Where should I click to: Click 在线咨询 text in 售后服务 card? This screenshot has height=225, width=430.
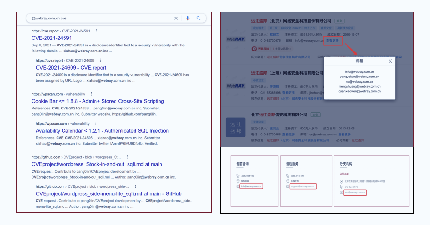pyautogui.click(x=295, y=181)
